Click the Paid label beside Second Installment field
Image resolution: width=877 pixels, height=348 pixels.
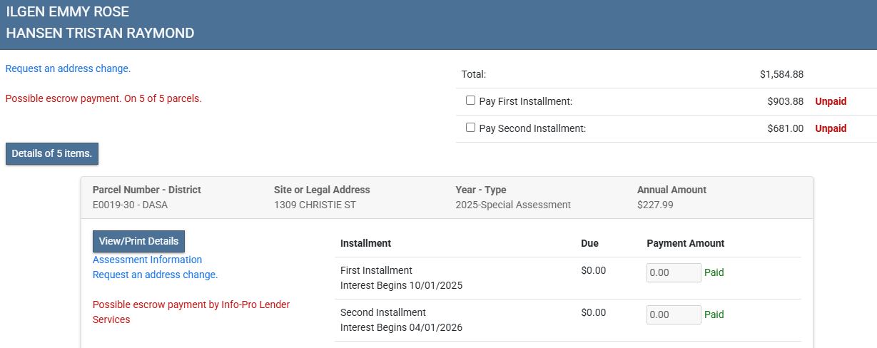click(714, 314)
